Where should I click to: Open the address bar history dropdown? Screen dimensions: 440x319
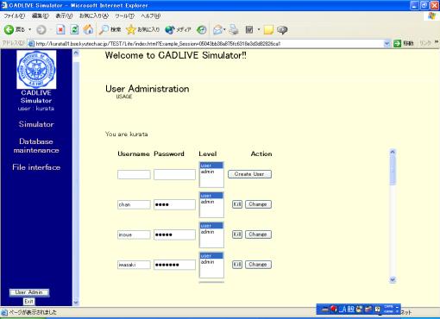pyautogui.click(x=387, y=44)
